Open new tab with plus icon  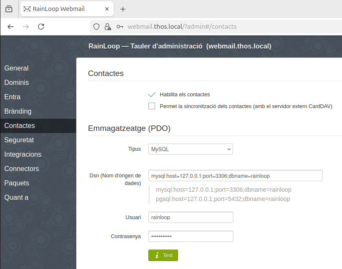(x=123, y=9)
